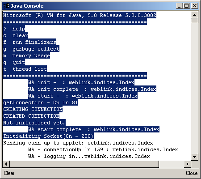
Task: Click the horizontal scrollbar right arrow
Action: [x=188, y=164]
